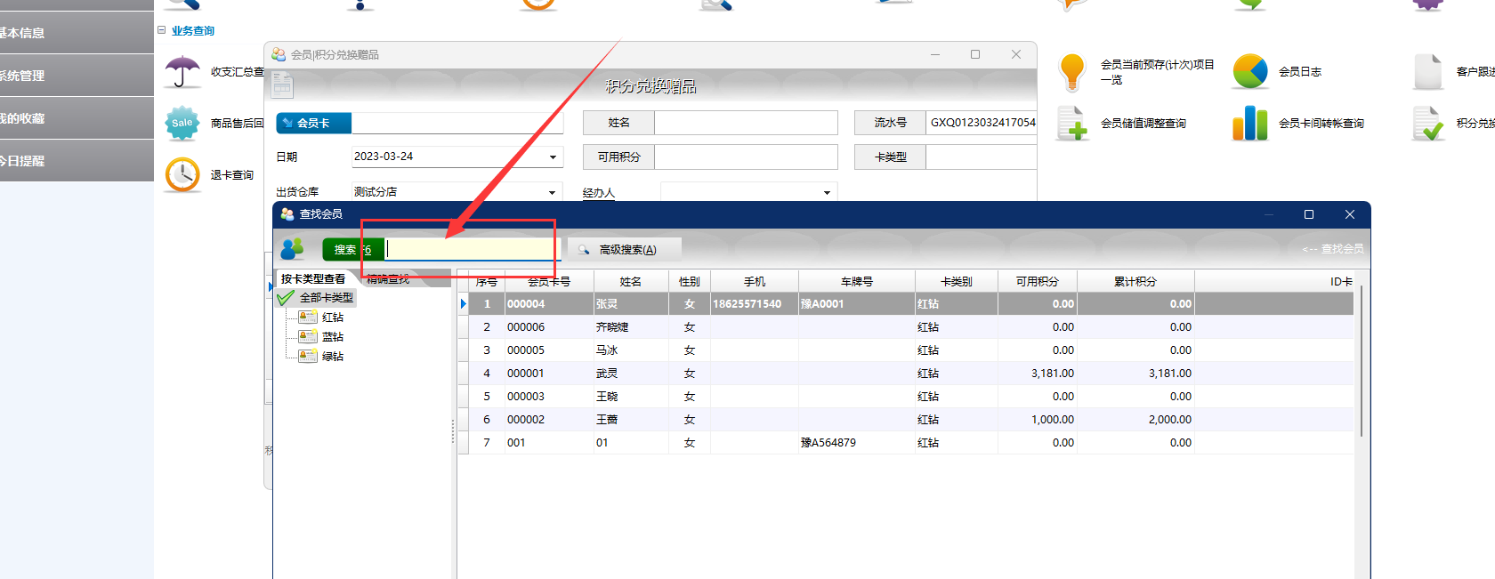Switch to the 按卡类型查看 tab
This screenshot has height=579, width=1495.
(x=313, y=279)
